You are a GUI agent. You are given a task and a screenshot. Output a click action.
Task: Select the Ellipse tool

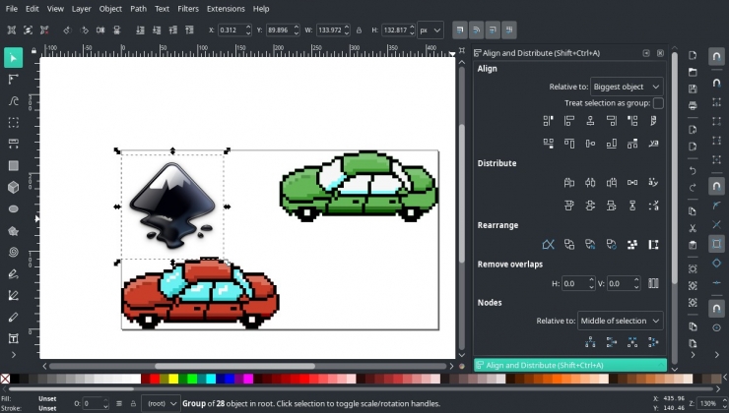(13, 208)
